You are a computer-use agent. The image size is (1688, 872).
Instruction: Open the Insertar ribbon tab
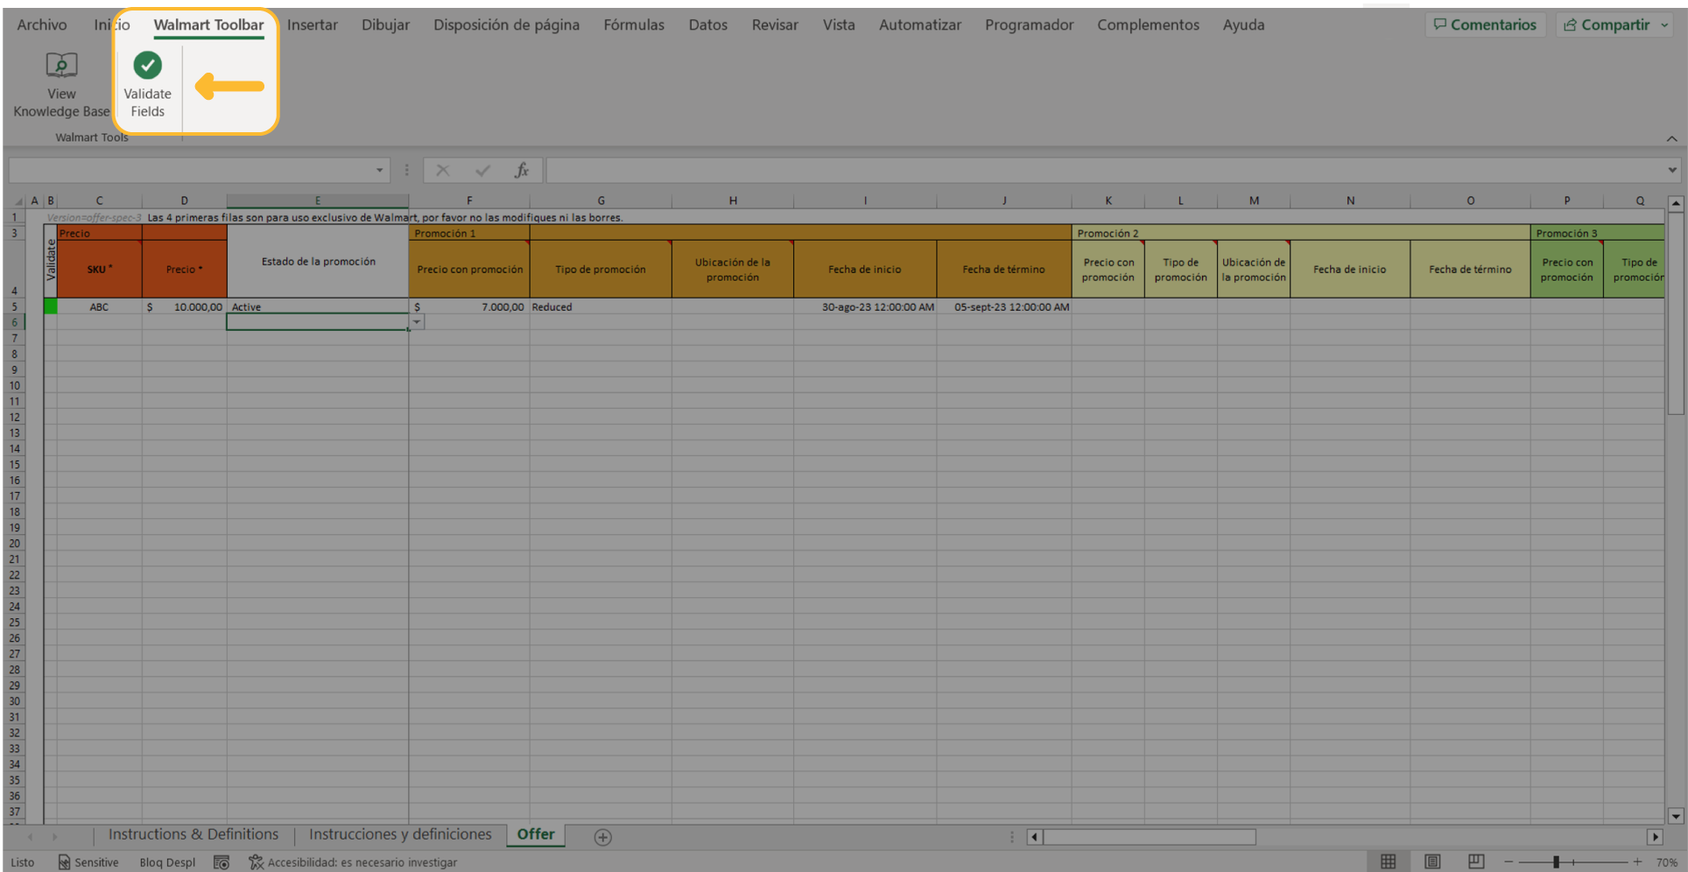point(313,25)
